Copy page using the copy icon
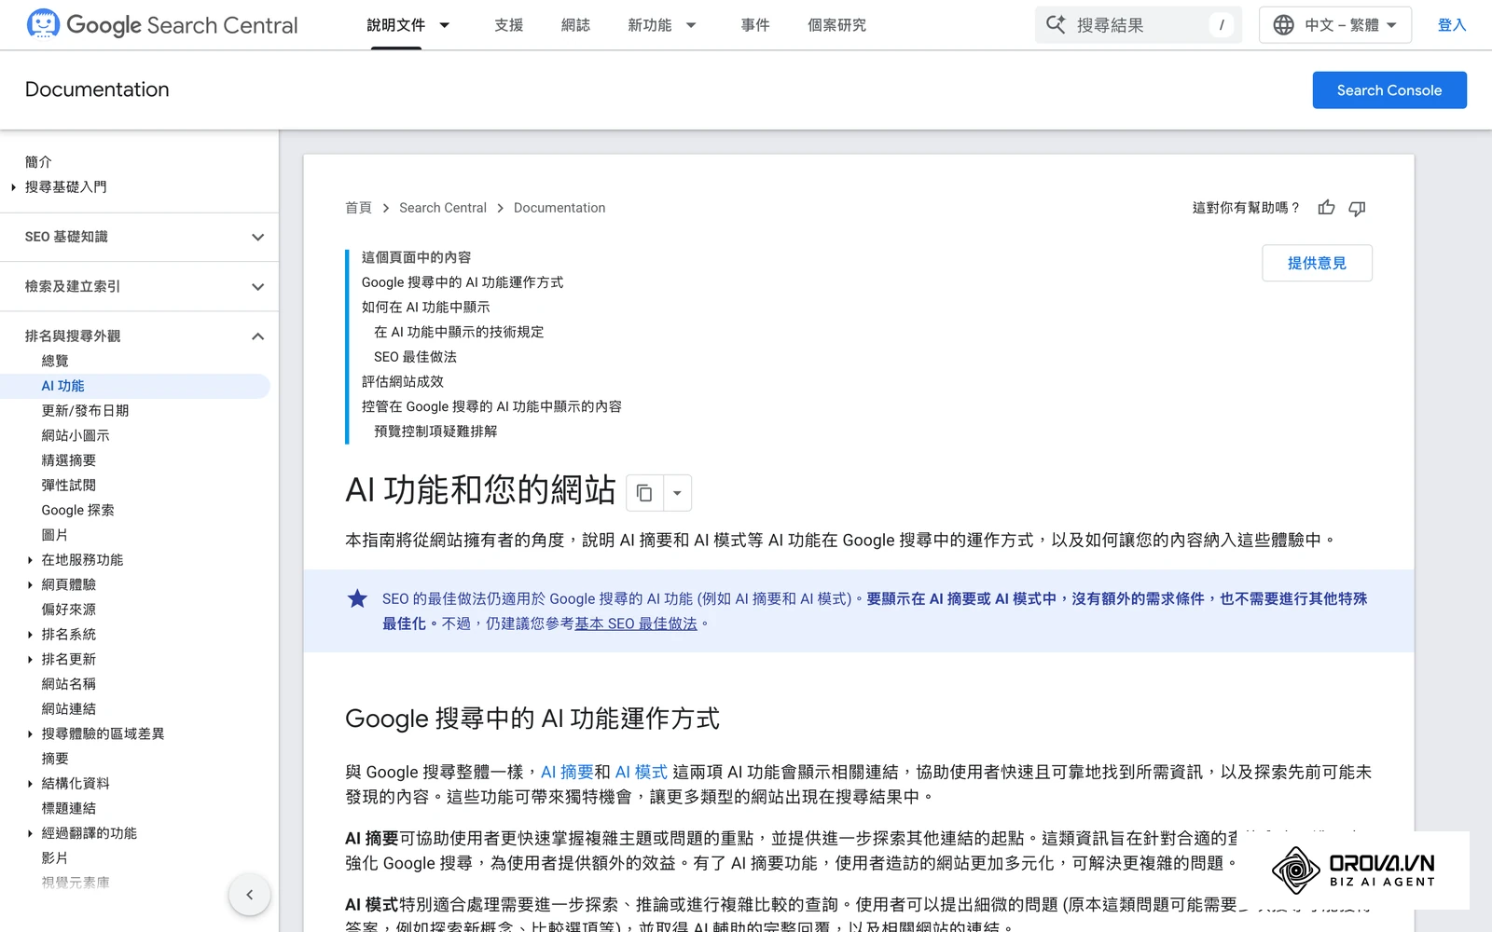This screenshot has height=932, width=1492. point(644,493)
